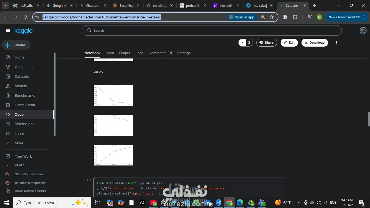370x208 pixels.
Task: Click the zoom magnifier icon in address bar
Action: pyautogui.click(x=263, y=17)
